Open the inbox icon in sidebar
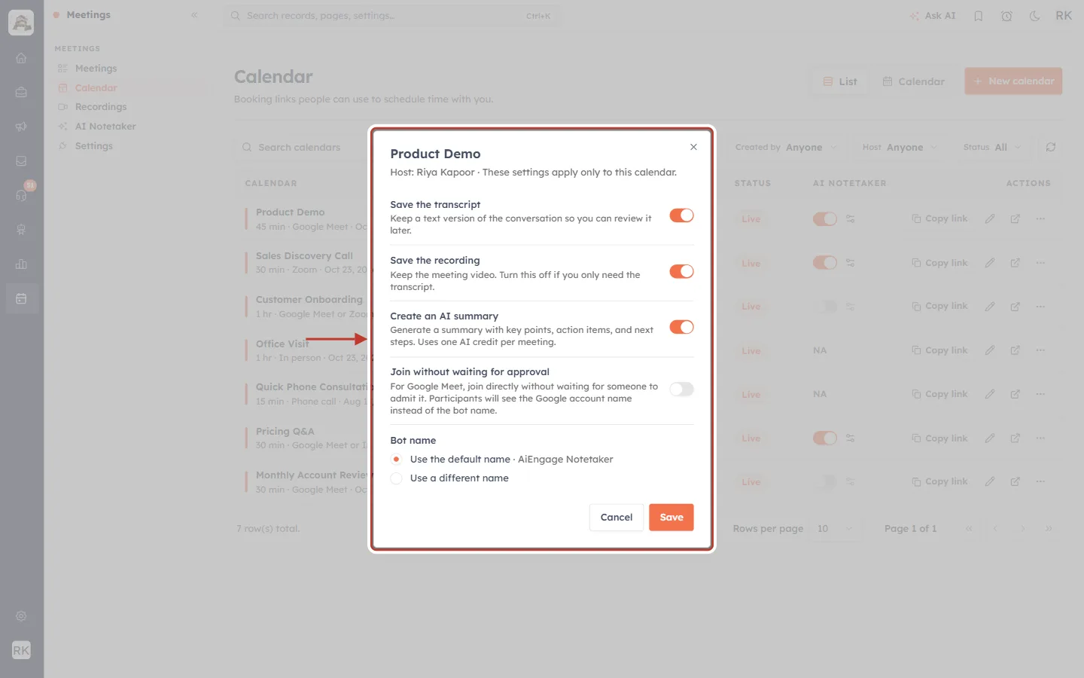Viewport: 1084px width, 678px height. (21, 161)
